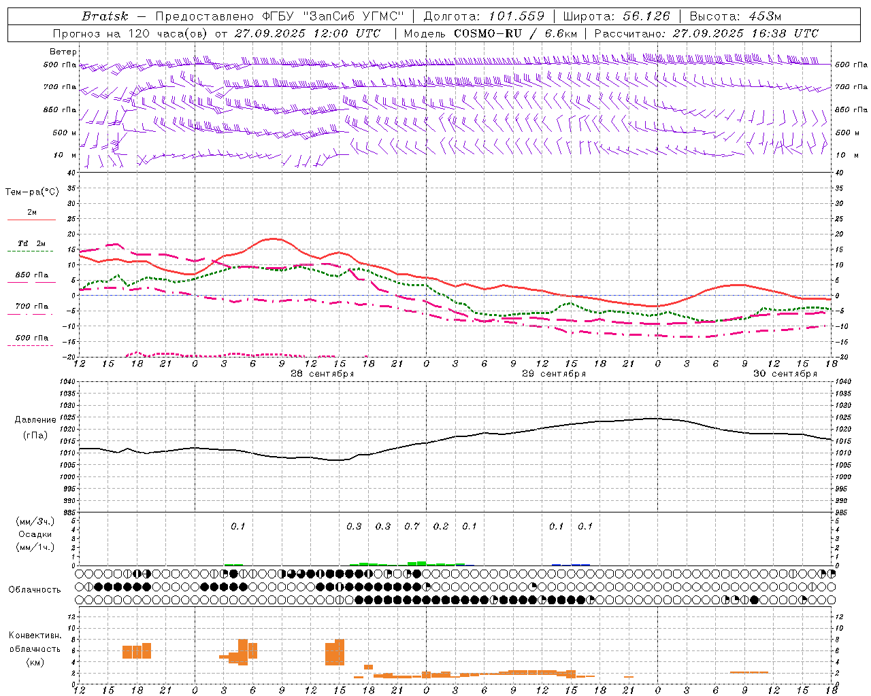Click the Td 2м legend entry

[x=31, y=243]
